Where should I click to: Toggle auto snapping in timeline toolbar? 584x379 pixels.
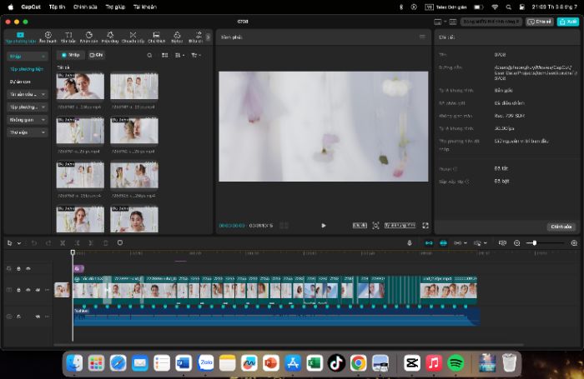click(x=443, y=243)
